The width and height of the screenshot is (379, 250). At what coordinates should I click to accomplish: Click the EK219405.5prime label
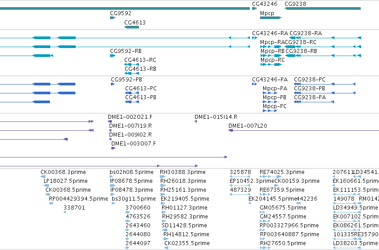[x=185, y=199]
